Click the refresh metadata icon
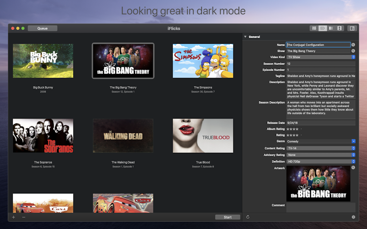 click(x=247, y=217)
